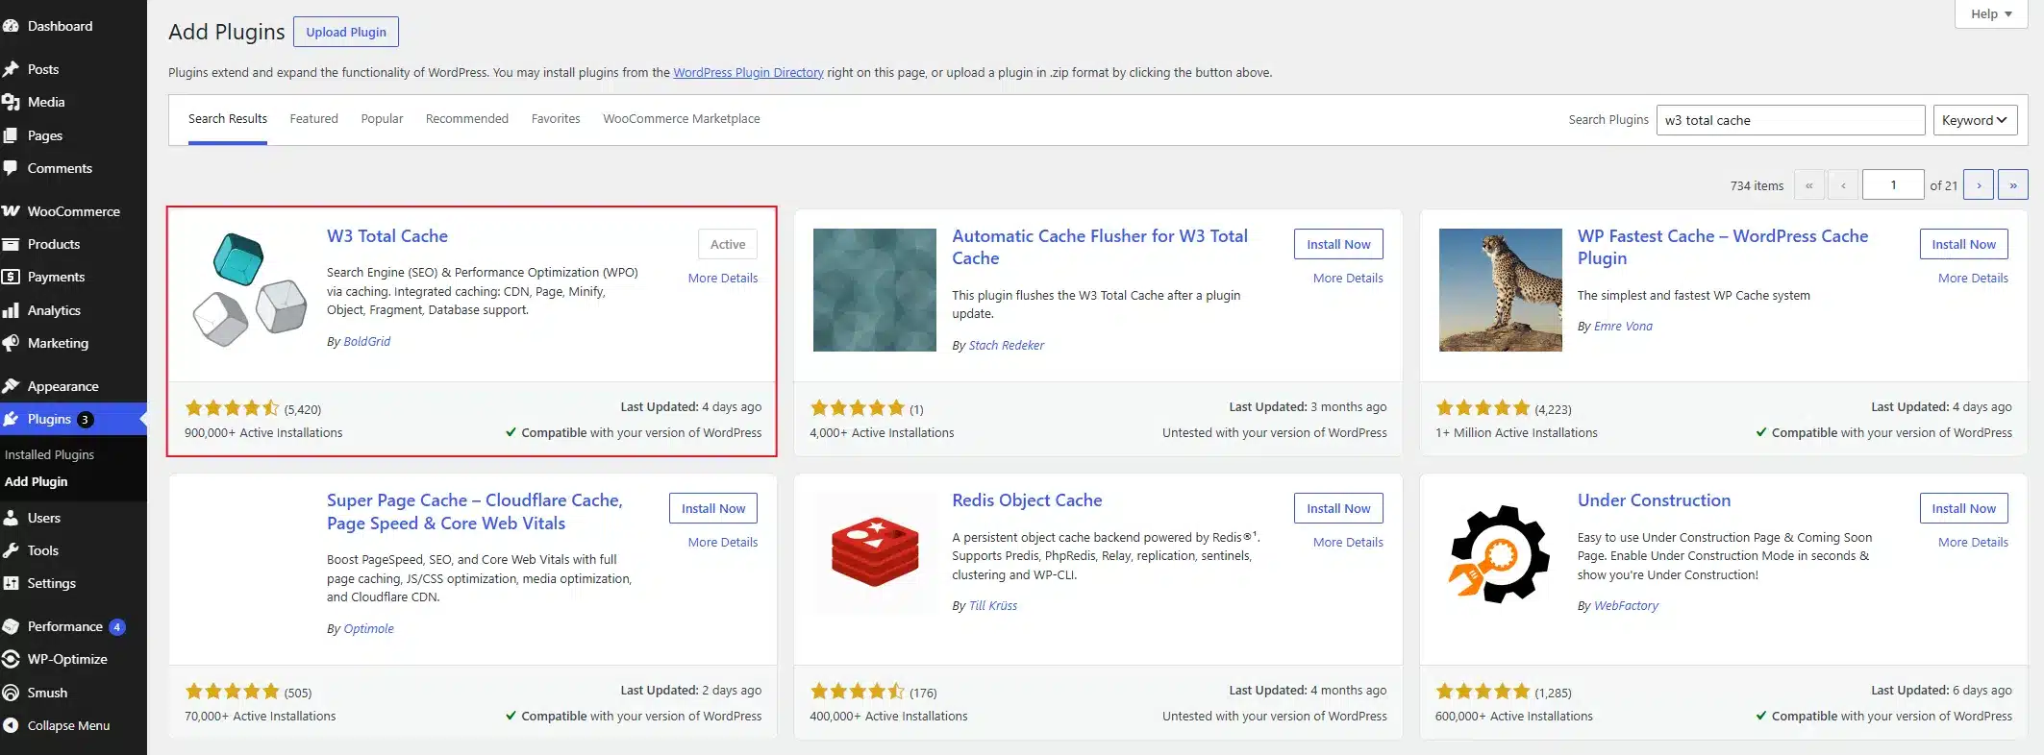Viewport: 2044px width, 755px height.
Task: Open the W3 Total Cache title link
Action: [x=387, y=236]
